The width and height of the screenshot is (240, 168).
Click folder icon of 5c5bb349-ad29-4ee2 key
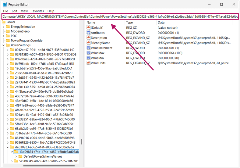coord(16,161)
